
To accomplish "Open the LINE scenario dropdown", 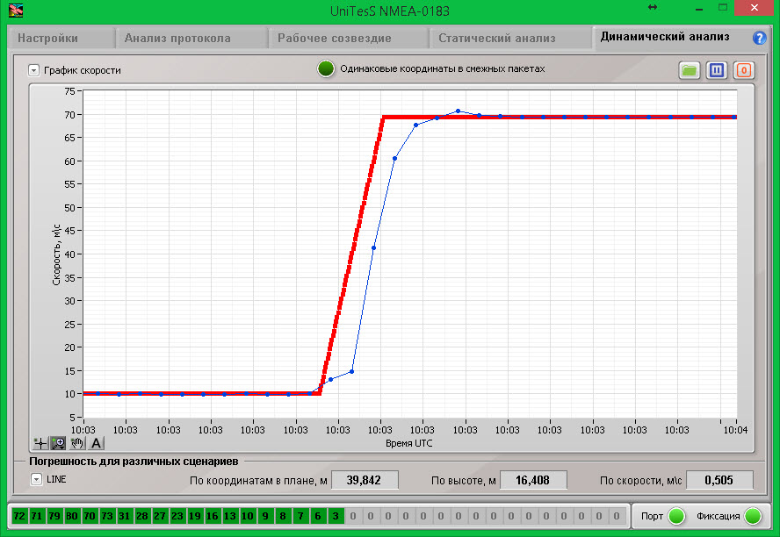I will 37,479.
